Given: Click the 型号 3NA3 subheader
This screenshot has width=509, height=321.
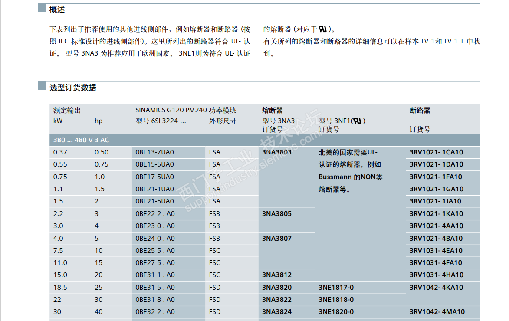Looking at the screenshot, I should tap(278, 121).
